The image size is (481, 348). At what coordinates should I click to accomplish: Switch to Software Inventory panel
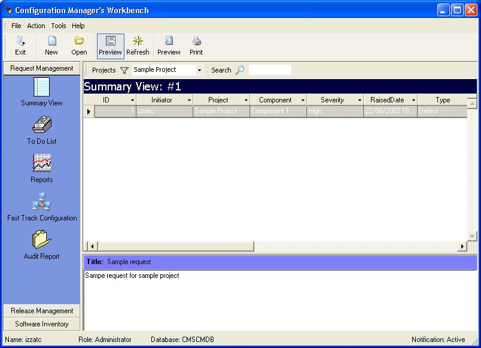tap(42, 324)
